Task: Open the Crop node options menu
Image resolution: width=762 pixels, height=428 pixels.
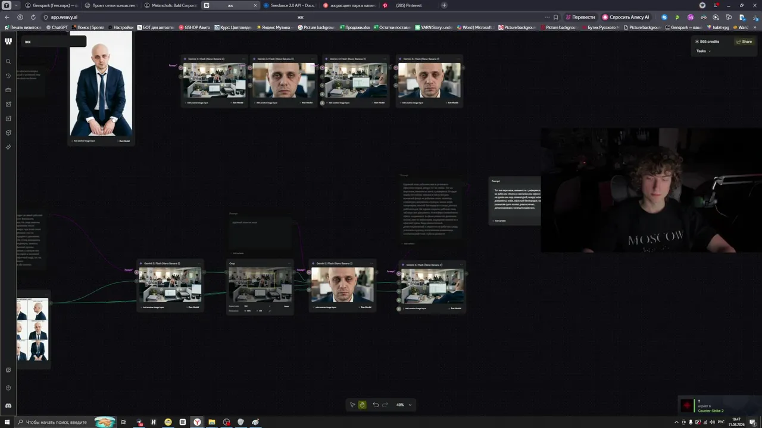Action: tap(289, 263)
